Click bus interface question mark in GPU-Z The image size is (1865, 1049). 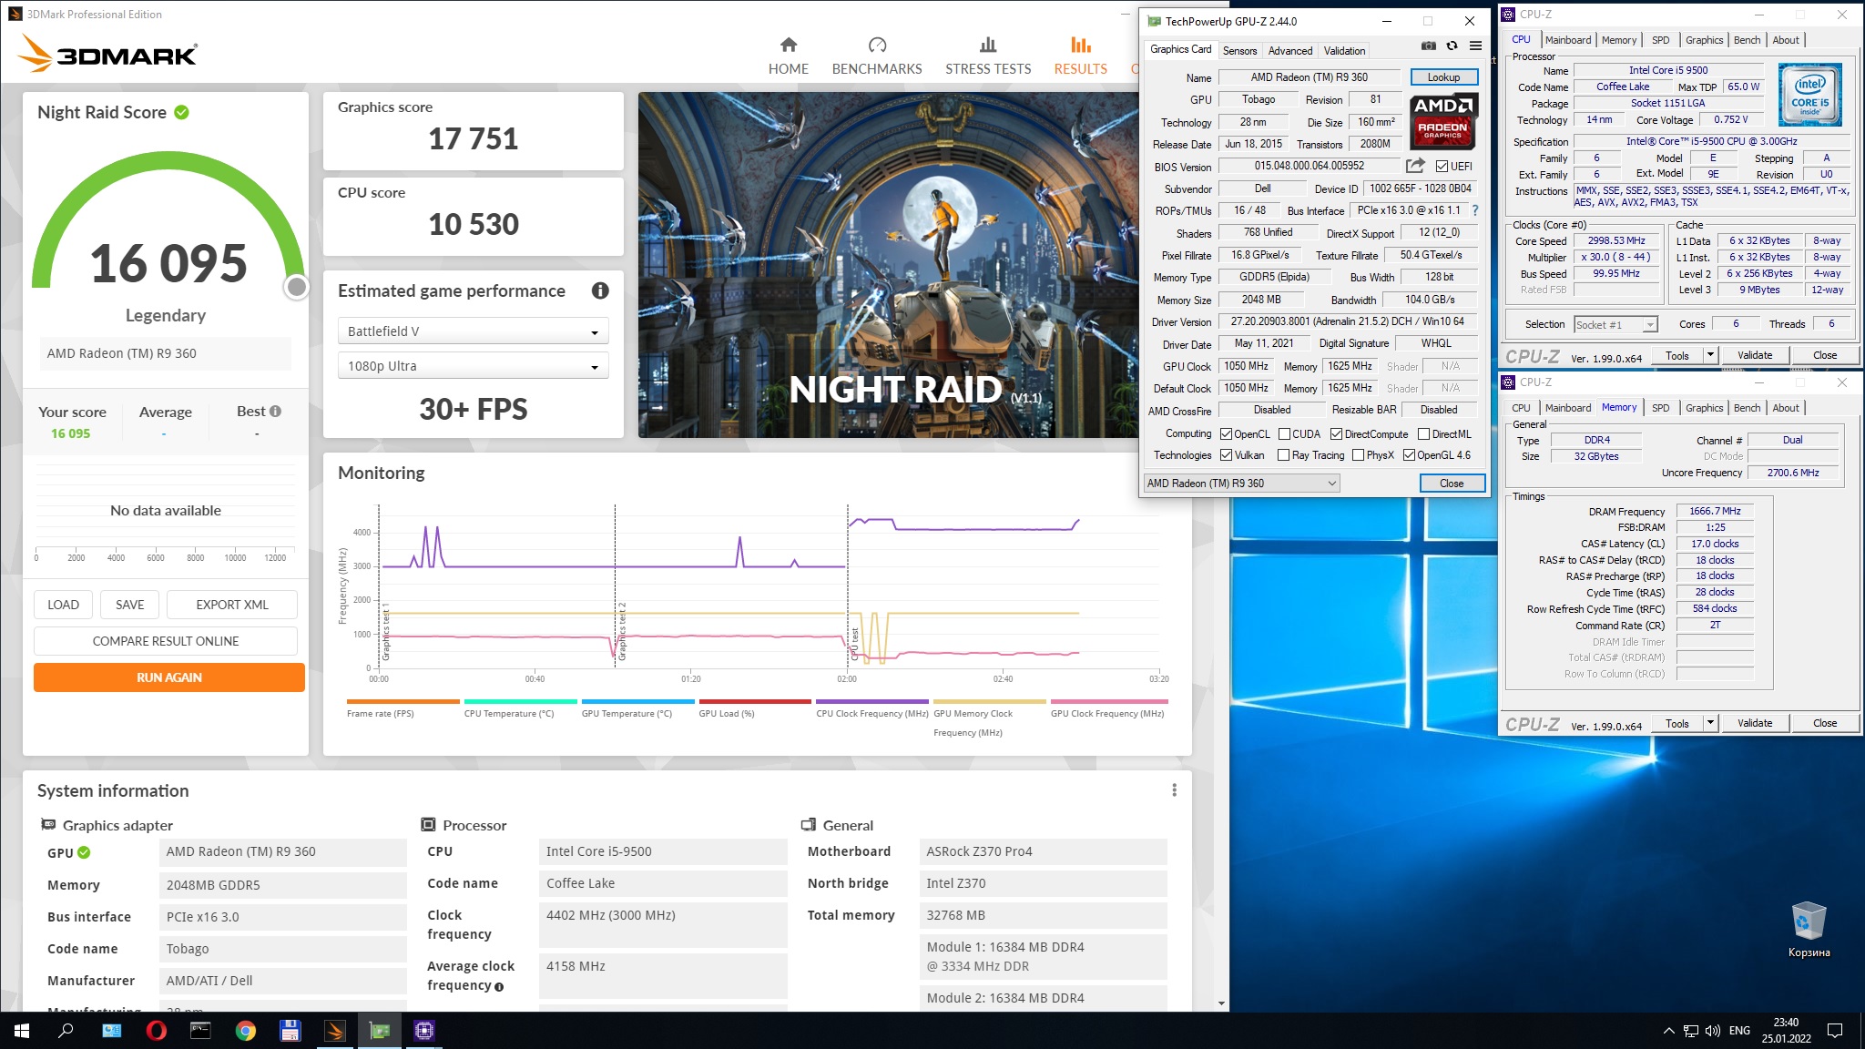tap(1475, 210)
